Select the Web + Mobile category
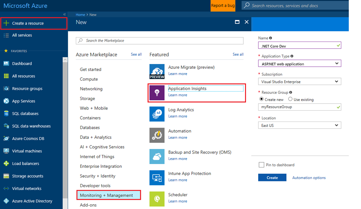Viewport: 361px width, 209px height. [x=94, y=108]
